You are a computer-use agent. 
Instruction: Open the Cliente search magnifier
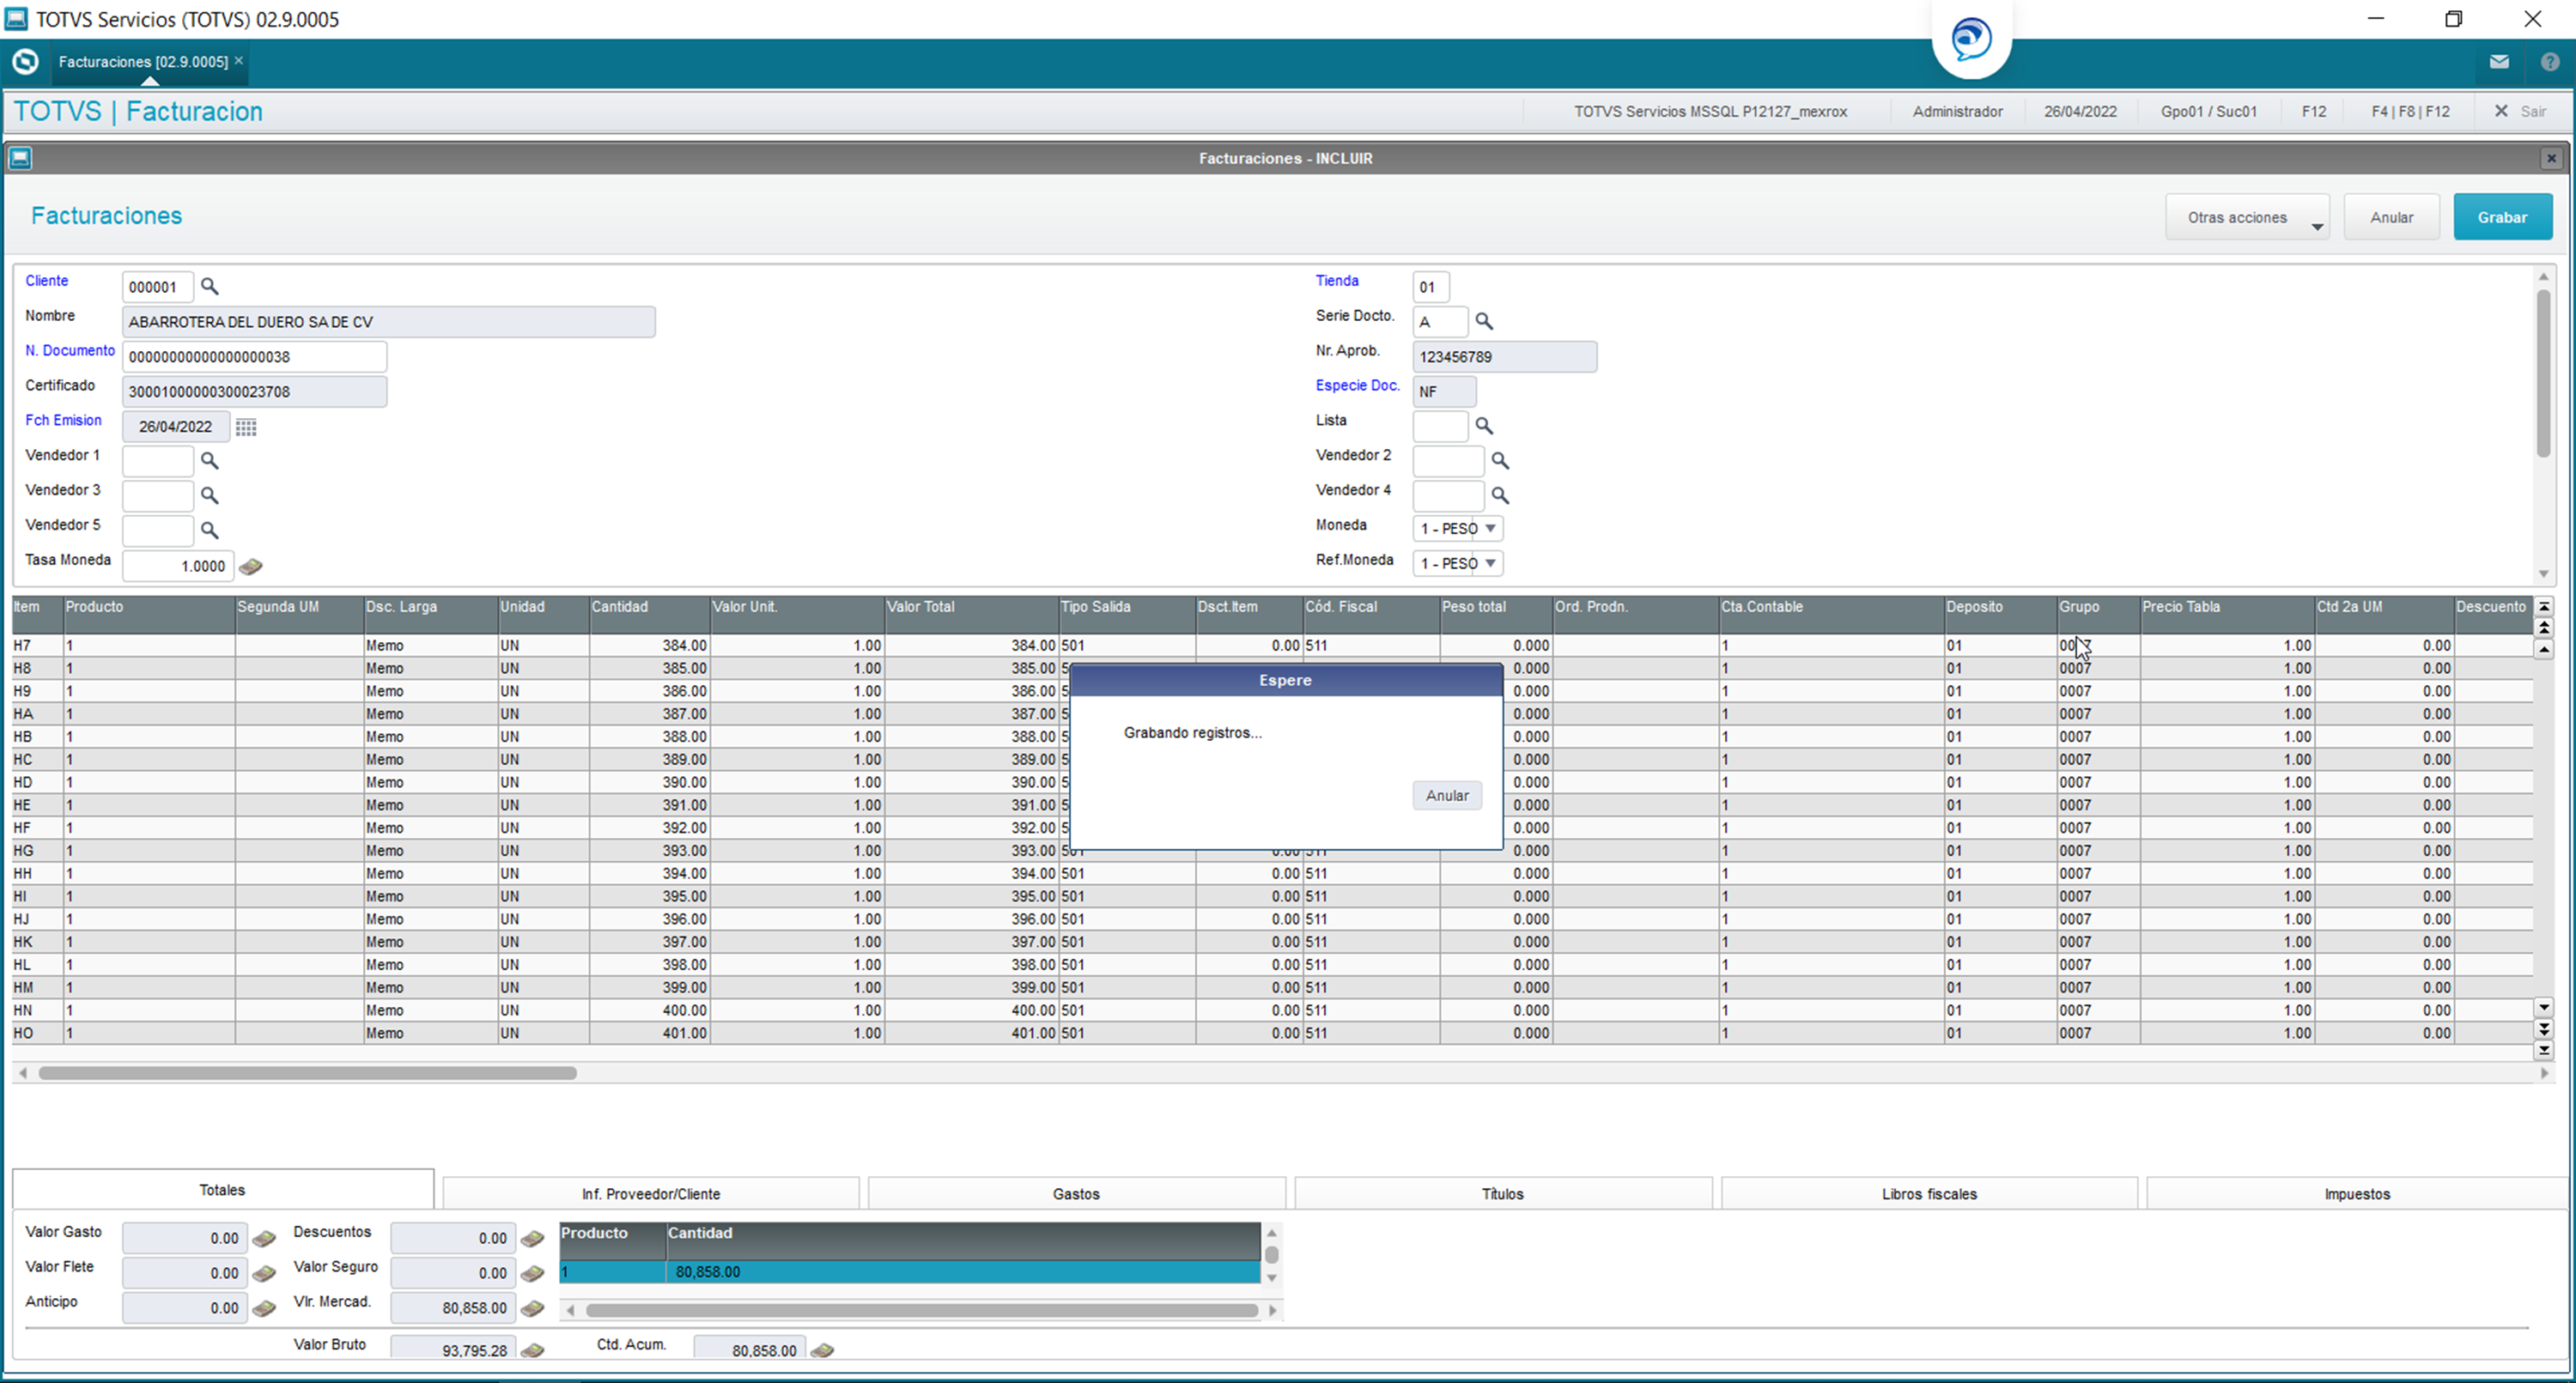click(x=209, y=287)
